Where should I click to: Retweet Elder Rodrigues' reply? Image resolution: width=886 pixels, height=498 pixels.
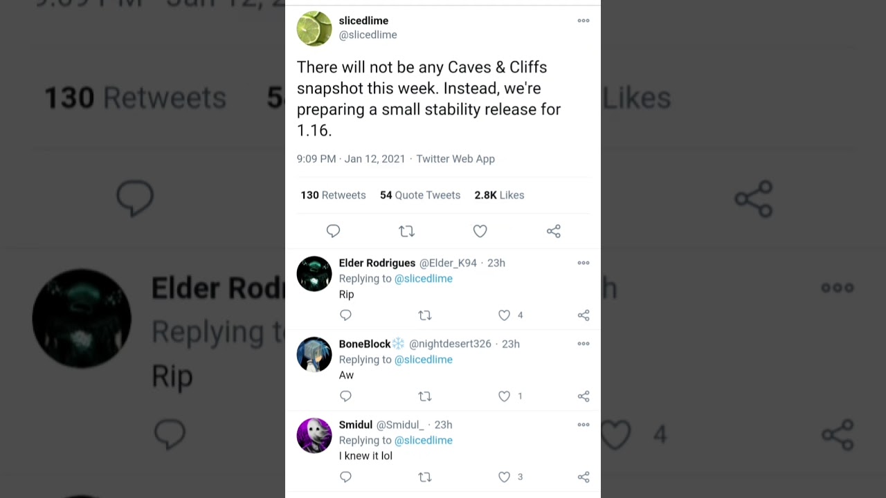425,315
